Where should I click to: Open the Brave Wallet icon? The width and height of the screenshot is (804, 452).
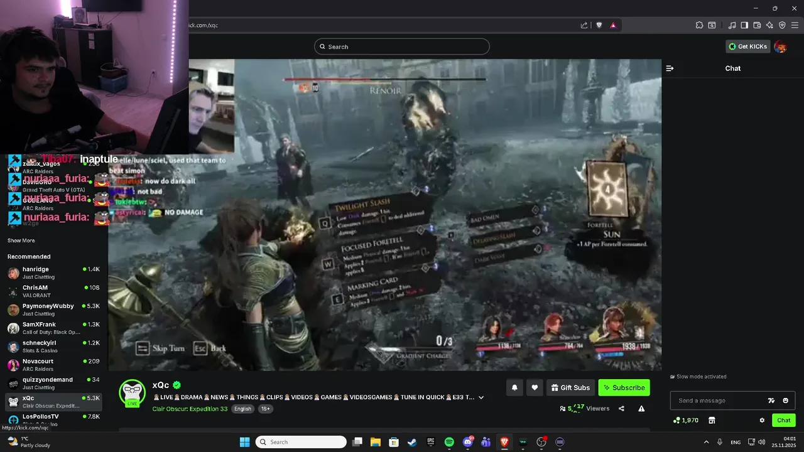click(757, 25)
